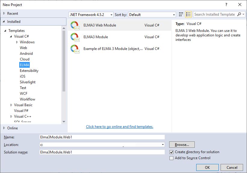Click the Search Installed Templates field

(x=215, y=14)
